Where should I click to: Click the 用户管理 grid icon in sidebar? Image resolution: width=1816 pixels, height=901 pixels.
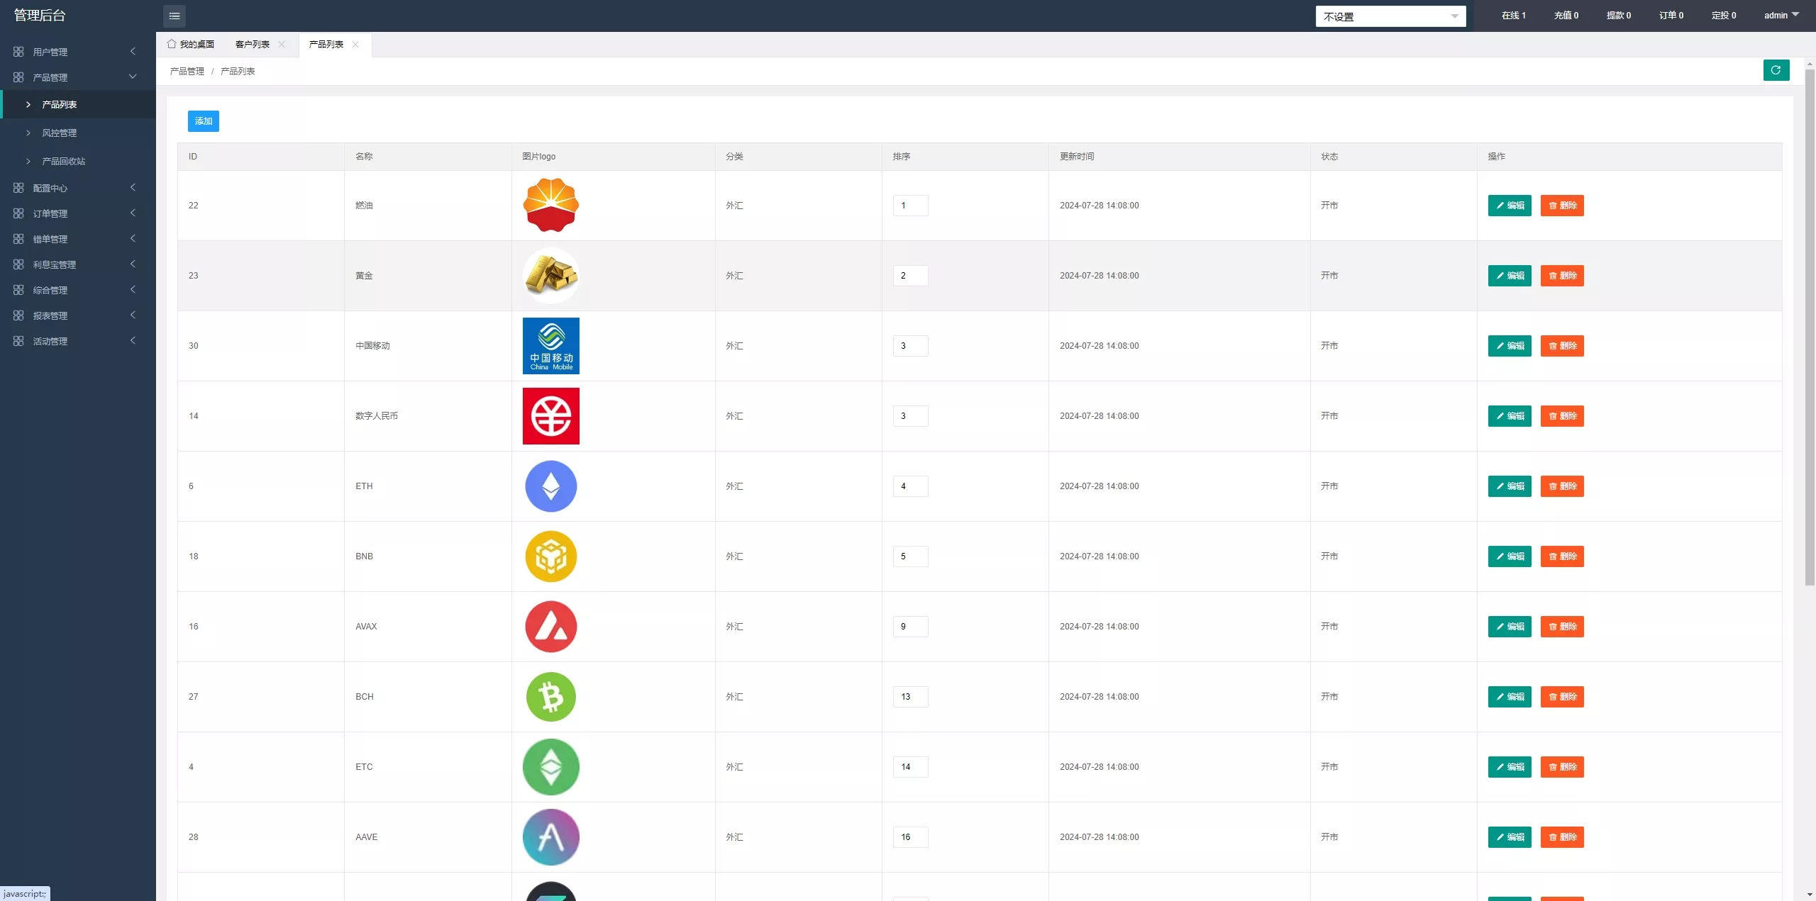click(18, 52)
